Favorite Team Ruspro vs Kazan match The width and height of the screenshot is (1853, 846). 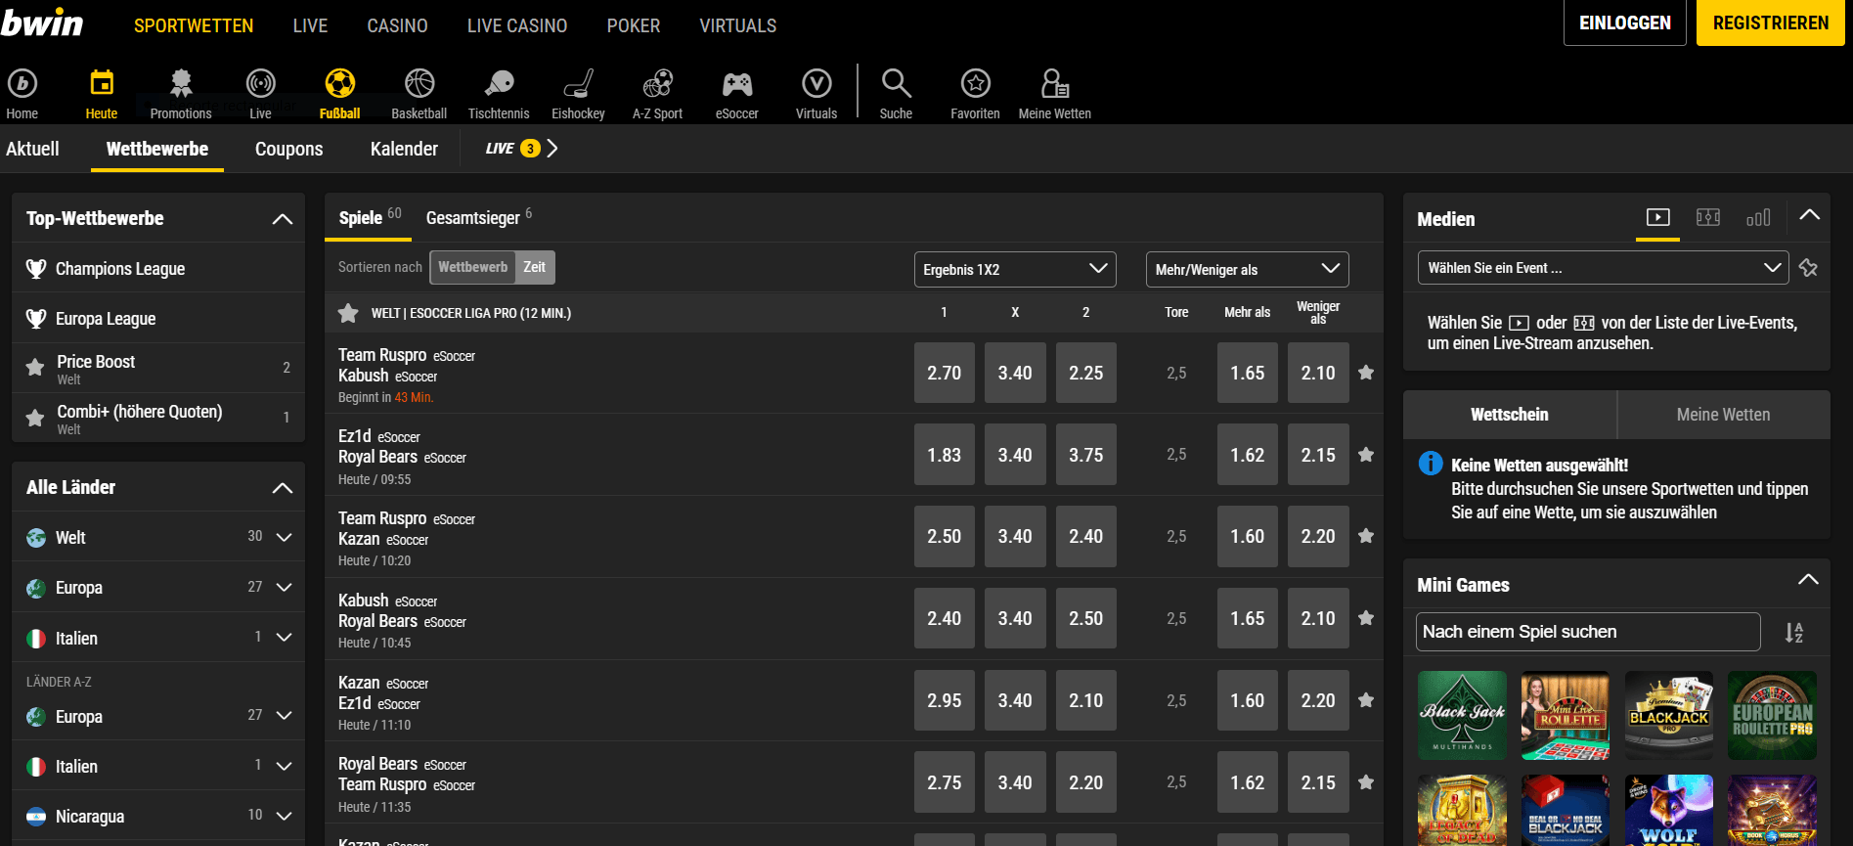click(x=1366, y=536)
